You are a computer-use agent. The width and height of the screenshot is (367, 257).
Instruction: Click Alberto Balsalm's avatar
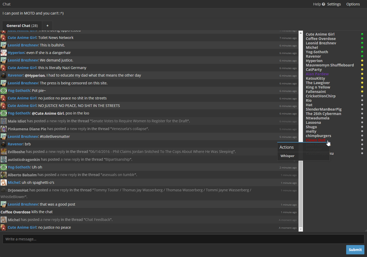click(x=3, y=175)
